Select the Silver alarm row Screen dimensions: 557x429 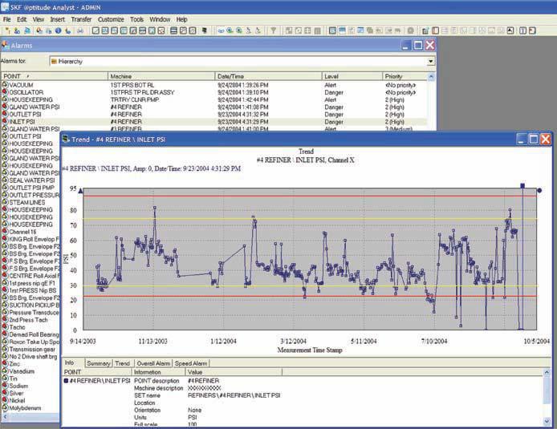pyautogui.click(x=31, y=393)
